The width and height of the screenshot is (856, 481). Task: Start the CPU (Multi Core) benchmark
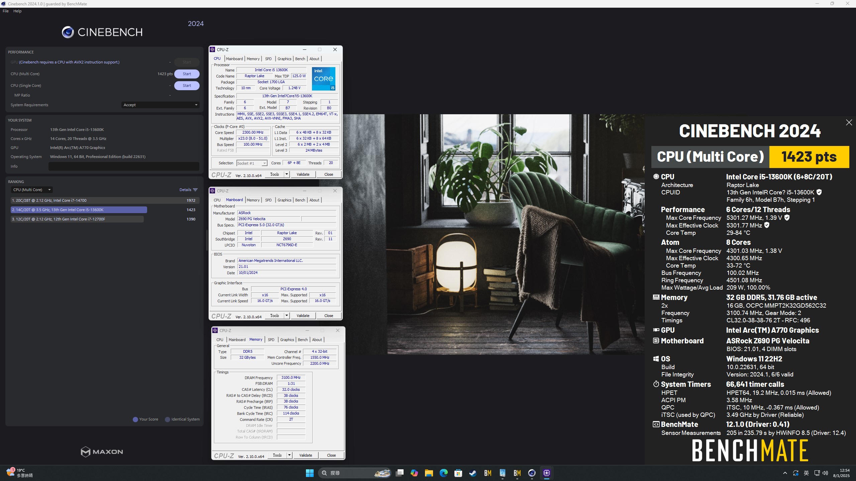187,74
